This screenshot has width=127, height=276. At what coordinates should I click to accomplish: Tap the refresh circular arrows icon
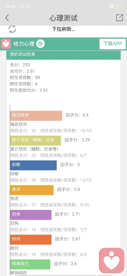(x=12, y=29)
